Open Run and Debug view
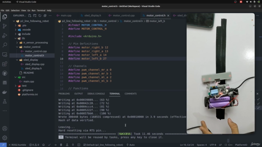This screenshot has width=262, height=147. click(5, 36)
